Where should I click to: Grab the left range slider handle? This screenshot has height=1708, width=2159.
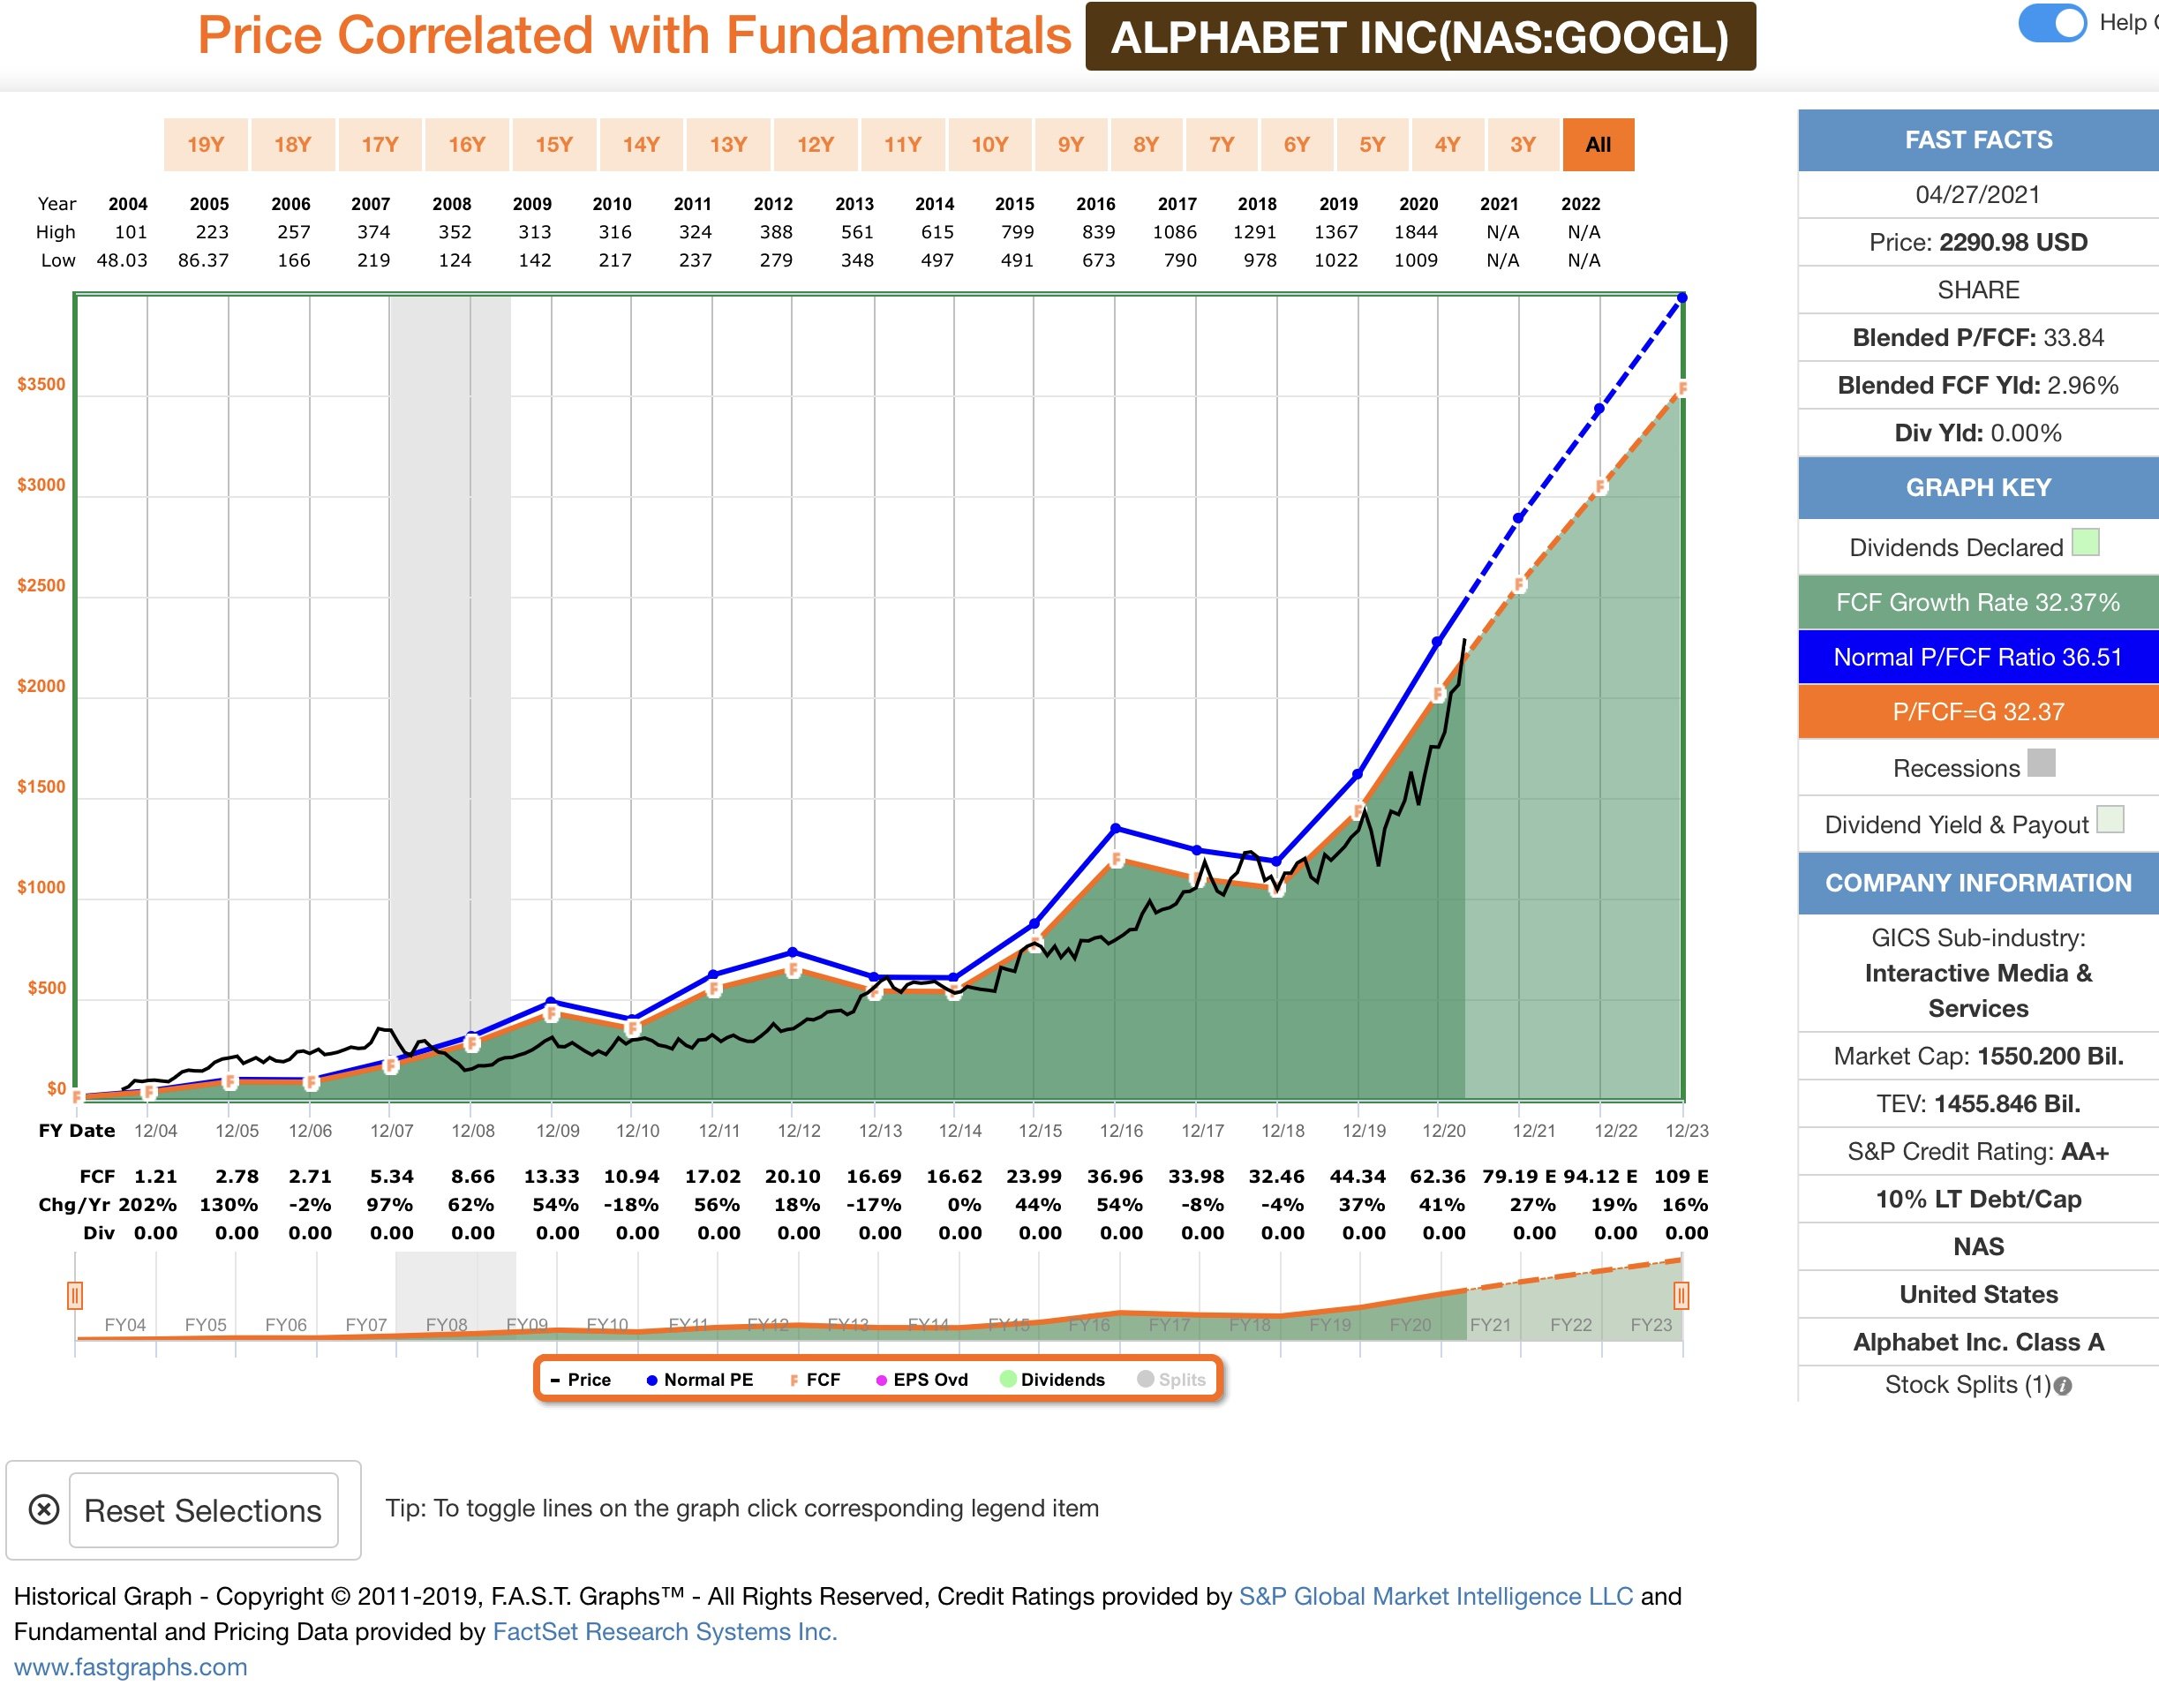75,1296
